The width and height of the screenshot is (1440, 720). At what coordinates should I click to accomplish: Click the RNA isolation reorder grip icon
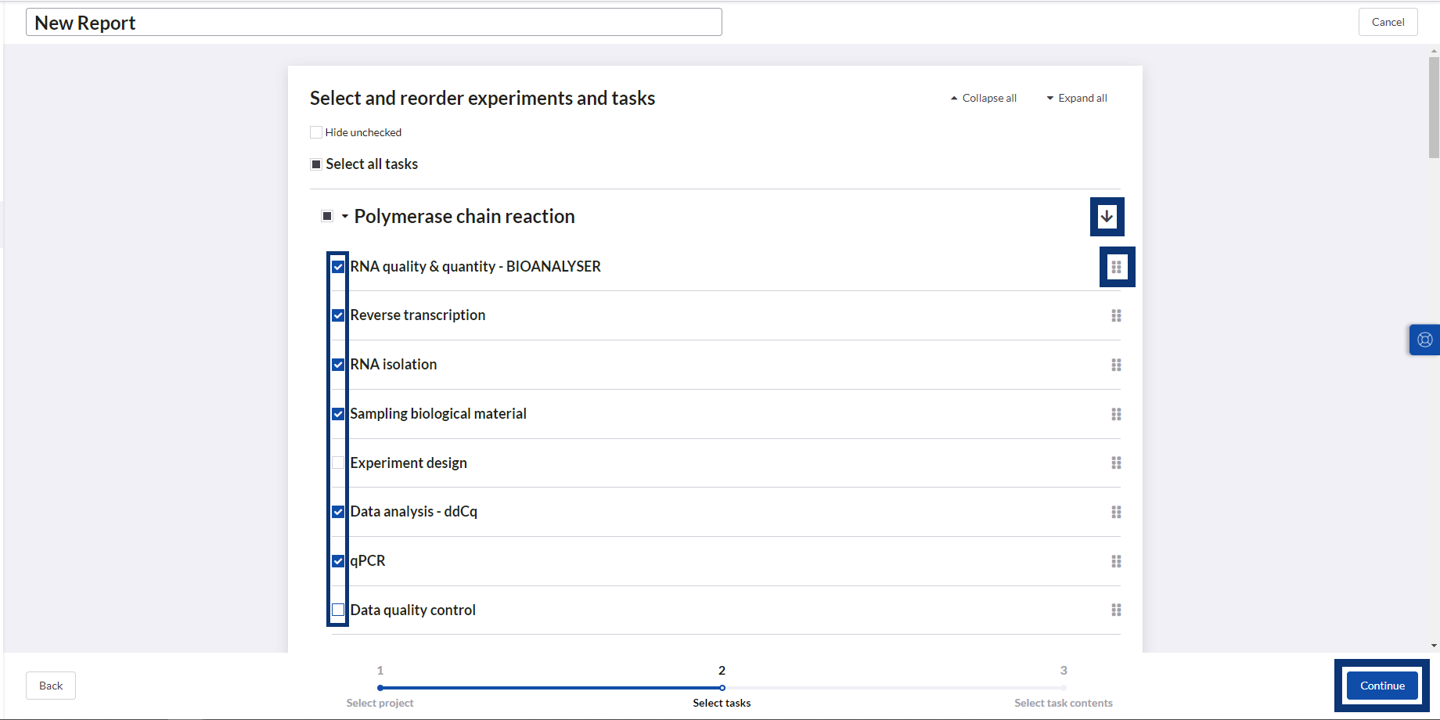[1116, 365]
